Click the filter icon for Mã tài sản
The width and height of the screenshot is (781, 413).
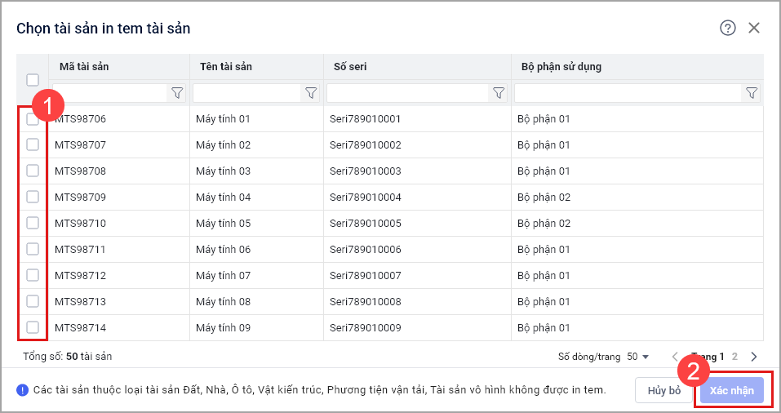pyautogui.click(x=177, y=93)
